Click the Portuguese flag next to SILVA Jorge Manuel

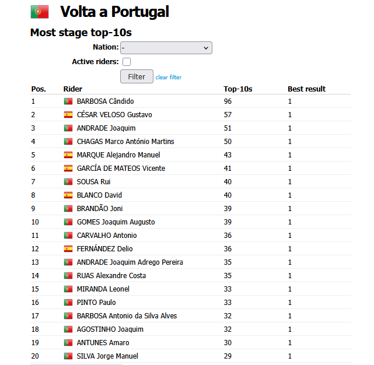pyautogui.click(x=68, y=356)
